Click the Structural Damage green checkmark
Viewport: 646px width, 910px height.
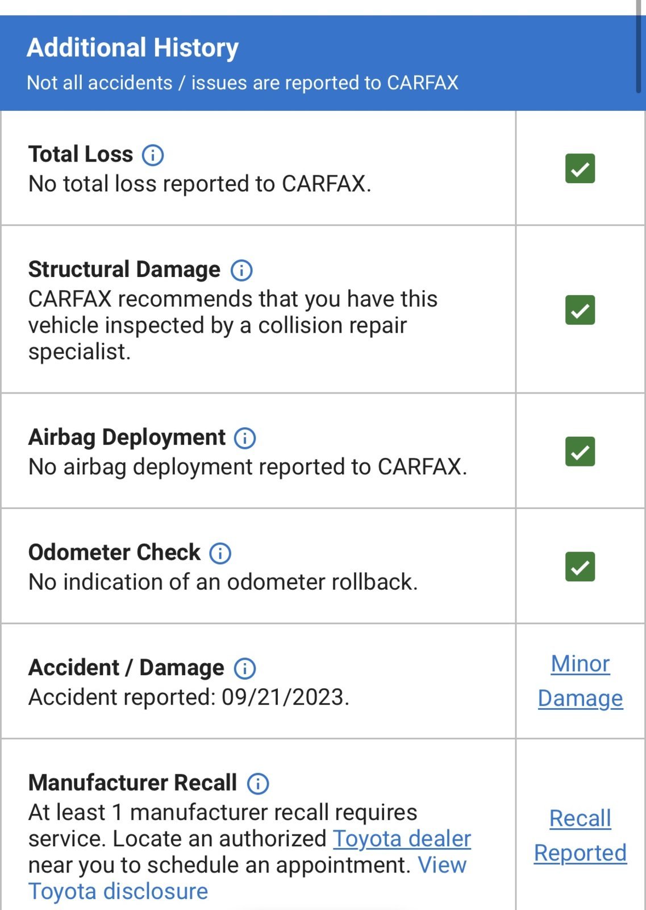(x=580, y=310)
